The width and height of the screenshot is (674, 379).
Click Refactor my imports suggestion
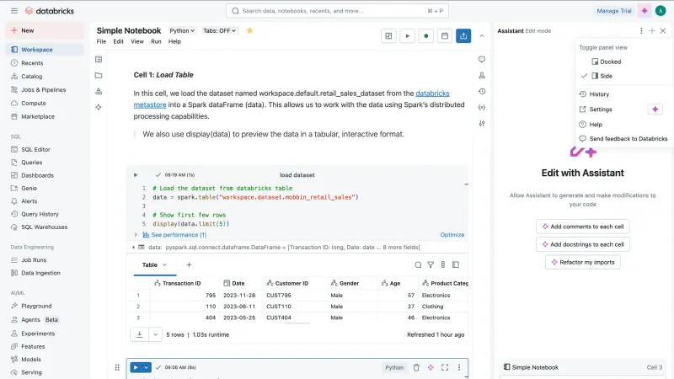582,262
